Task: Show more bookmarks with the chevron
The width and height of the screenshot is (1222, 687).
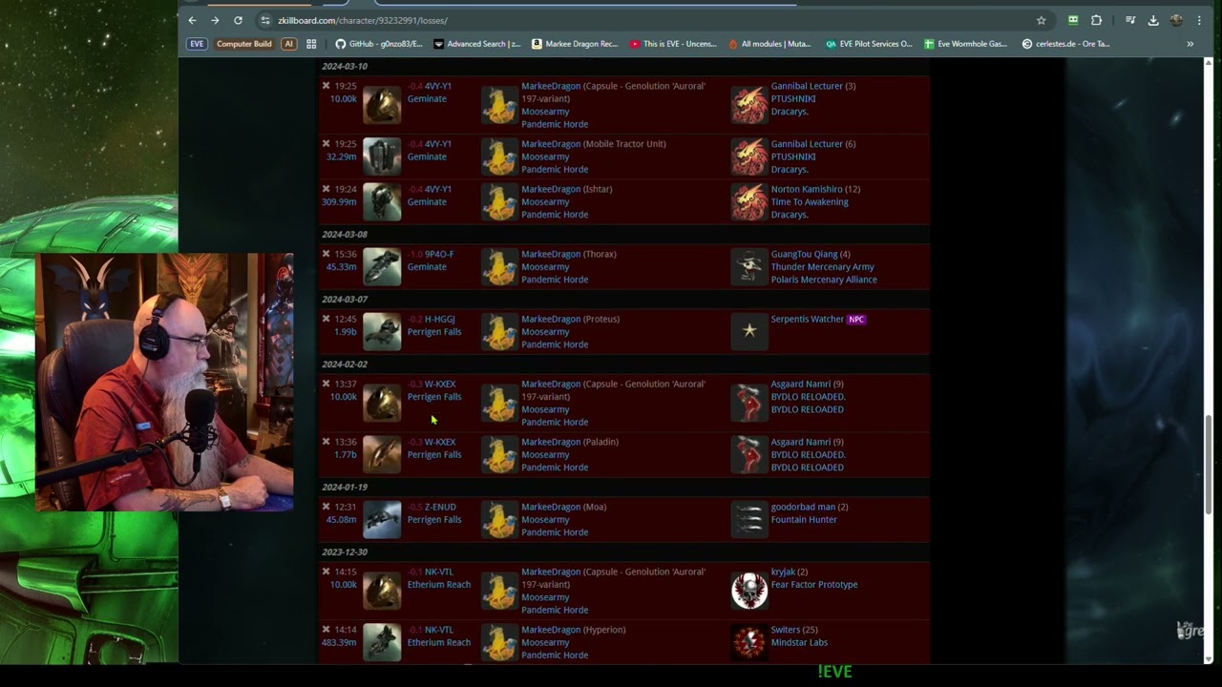Action: click(1190, 44)
